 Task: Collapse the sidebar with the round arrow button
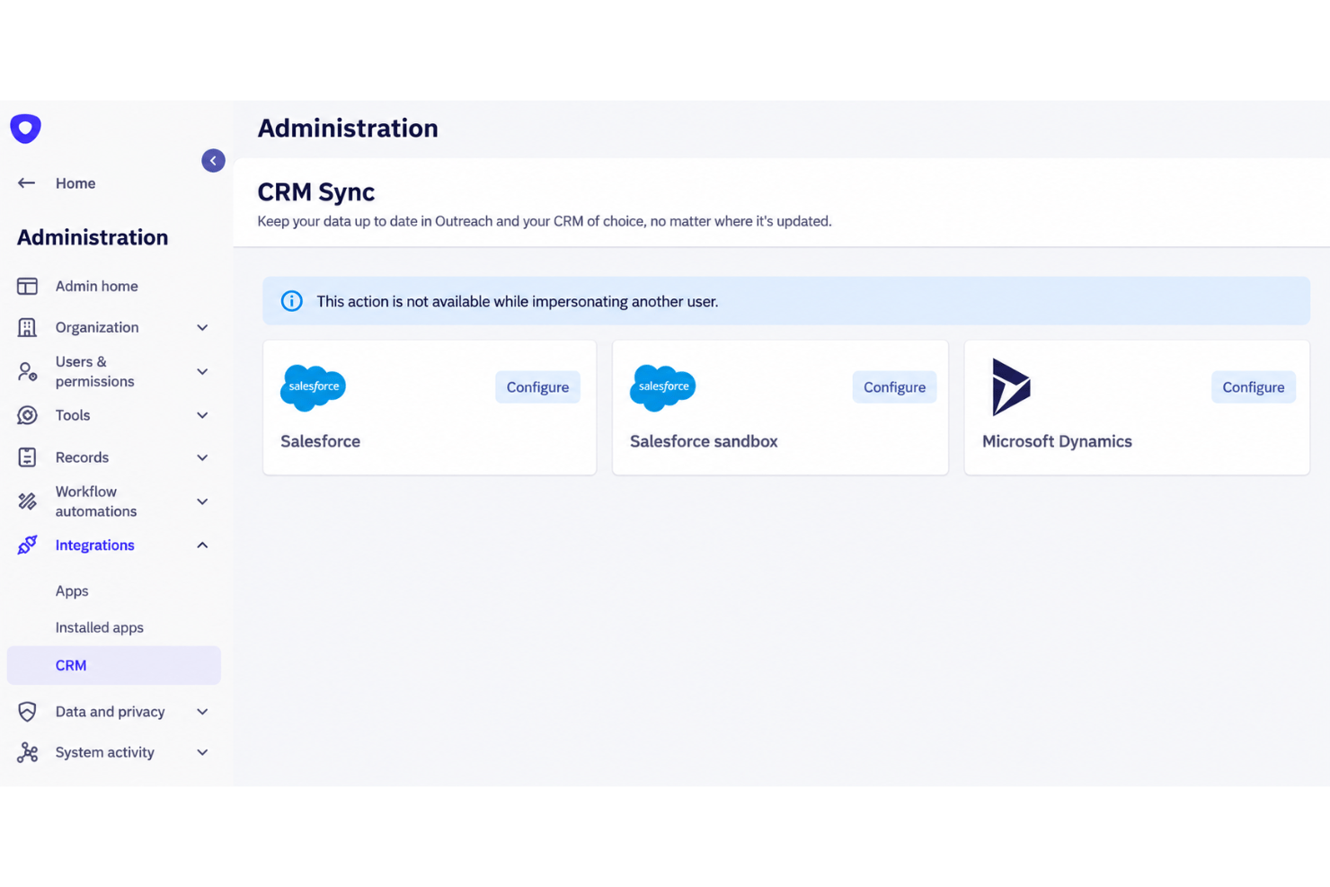click(x=213, y=161)
